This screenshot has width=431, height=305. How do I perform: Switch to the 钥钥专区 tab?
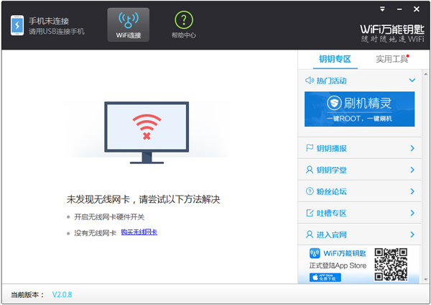pyautogui.click(x=335, y=59)
